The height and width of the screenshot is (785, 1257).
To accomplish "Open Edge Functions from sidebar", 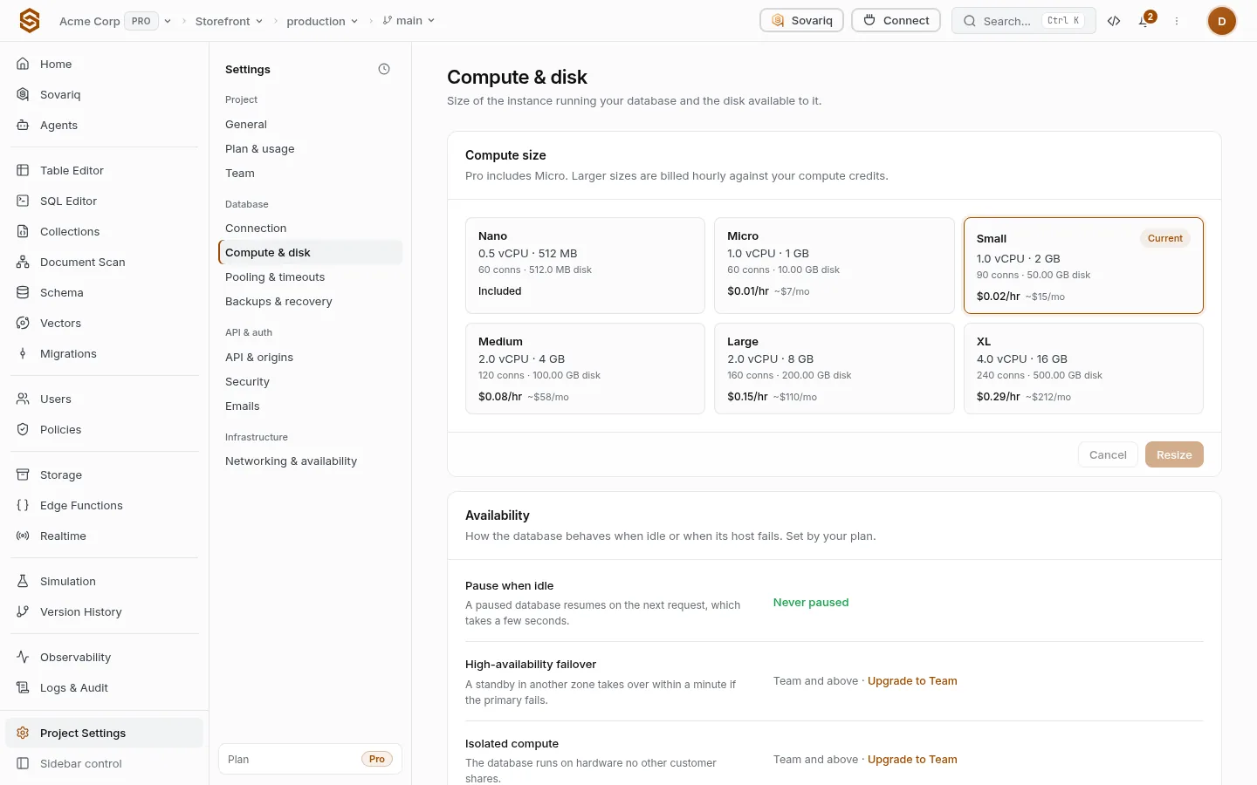I will 105,505.
